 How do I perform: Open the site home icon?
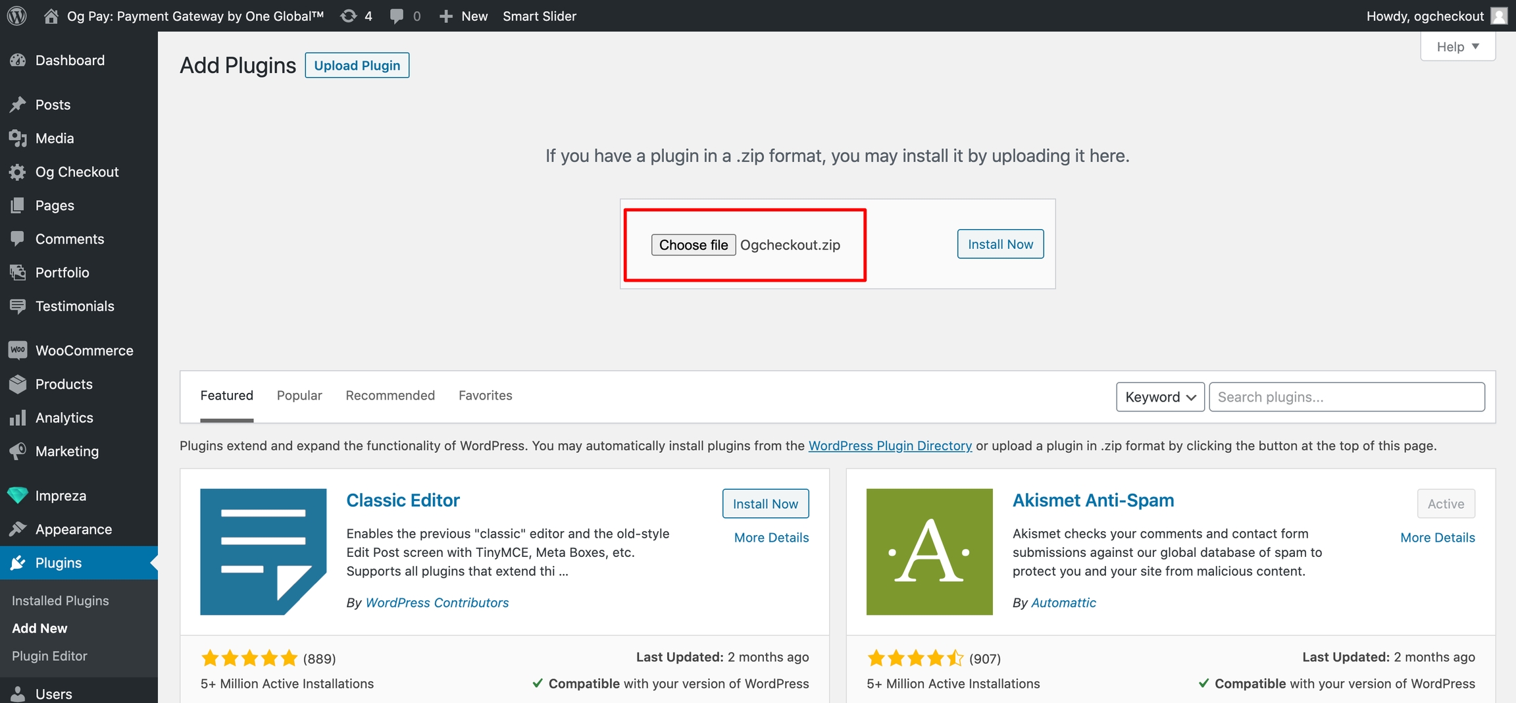pos(51,16)
